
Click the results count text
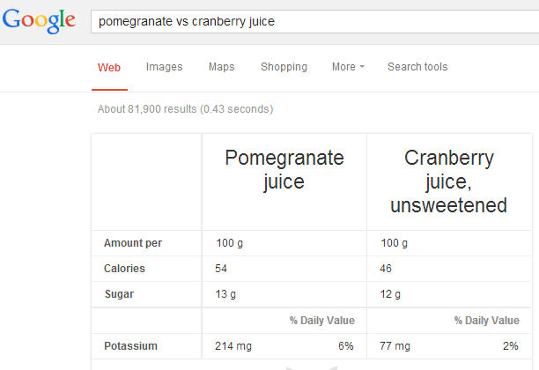(x=185, y=109)
